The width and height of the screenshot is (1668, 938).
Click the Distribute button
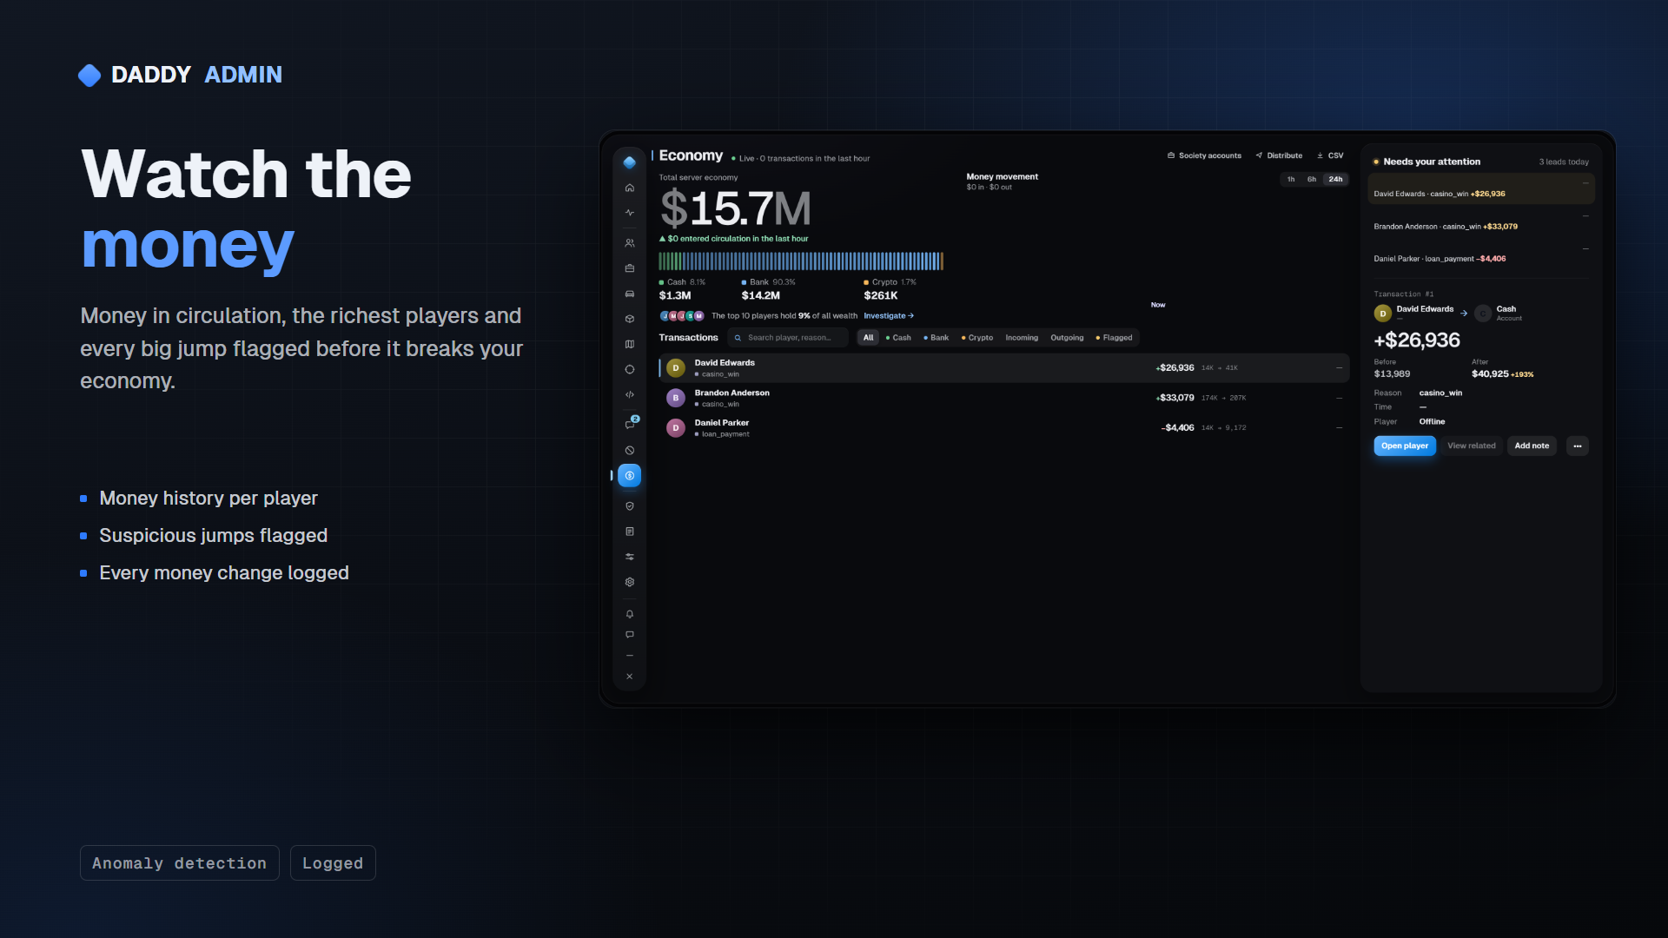1279,156
